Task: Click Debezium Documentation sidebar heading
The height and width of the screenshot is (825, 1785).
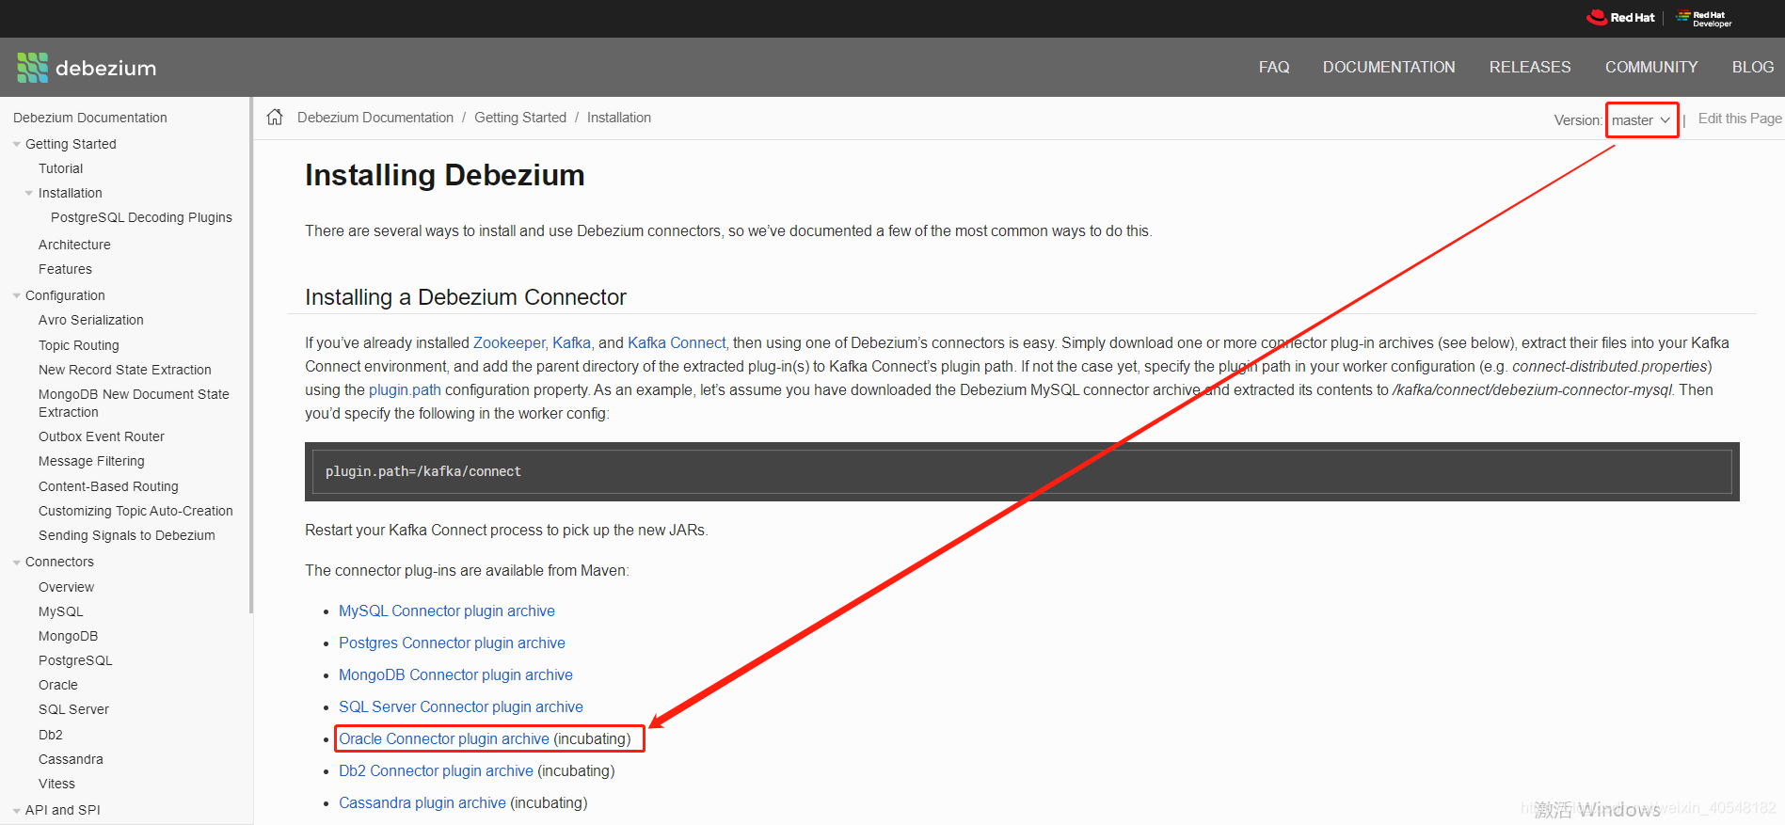Action: (90, 118)
